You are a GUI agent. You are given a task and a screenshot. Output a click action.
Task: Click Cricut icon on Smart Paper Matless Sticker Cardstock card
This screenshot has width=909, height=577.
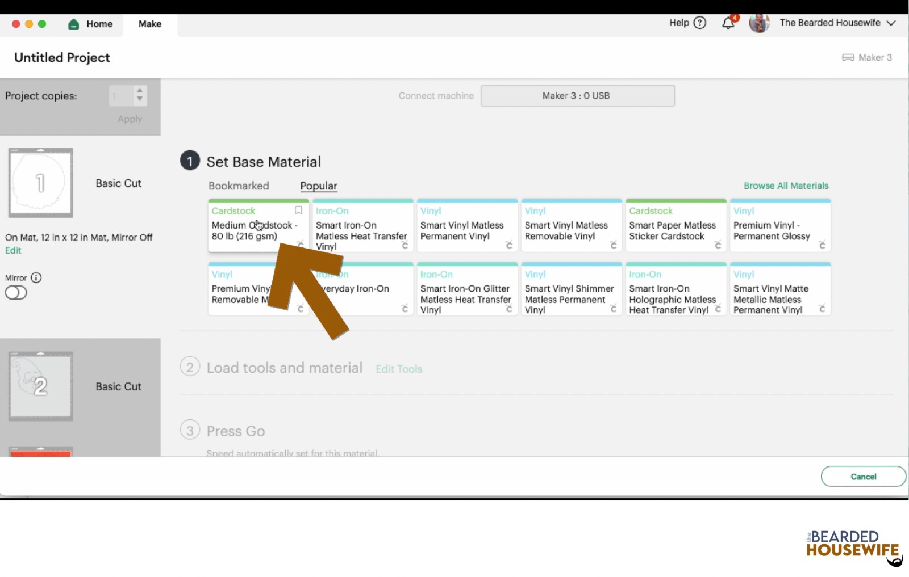pos(718,245)
